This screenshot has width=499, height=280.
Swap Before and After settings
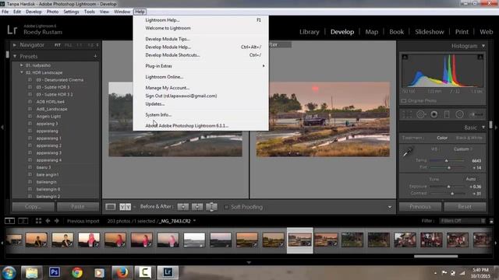211,207
